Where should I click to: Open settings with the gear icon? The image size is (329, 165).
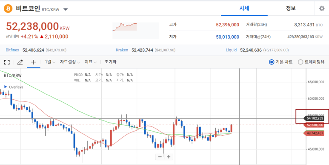322,8
